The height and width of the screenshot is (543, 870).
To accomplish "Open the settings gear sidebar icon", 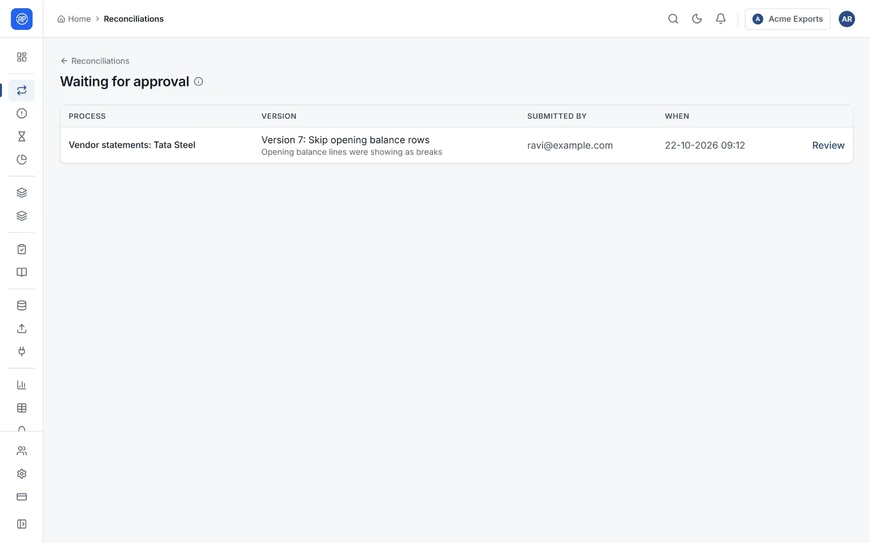I will tap(22, 474).
